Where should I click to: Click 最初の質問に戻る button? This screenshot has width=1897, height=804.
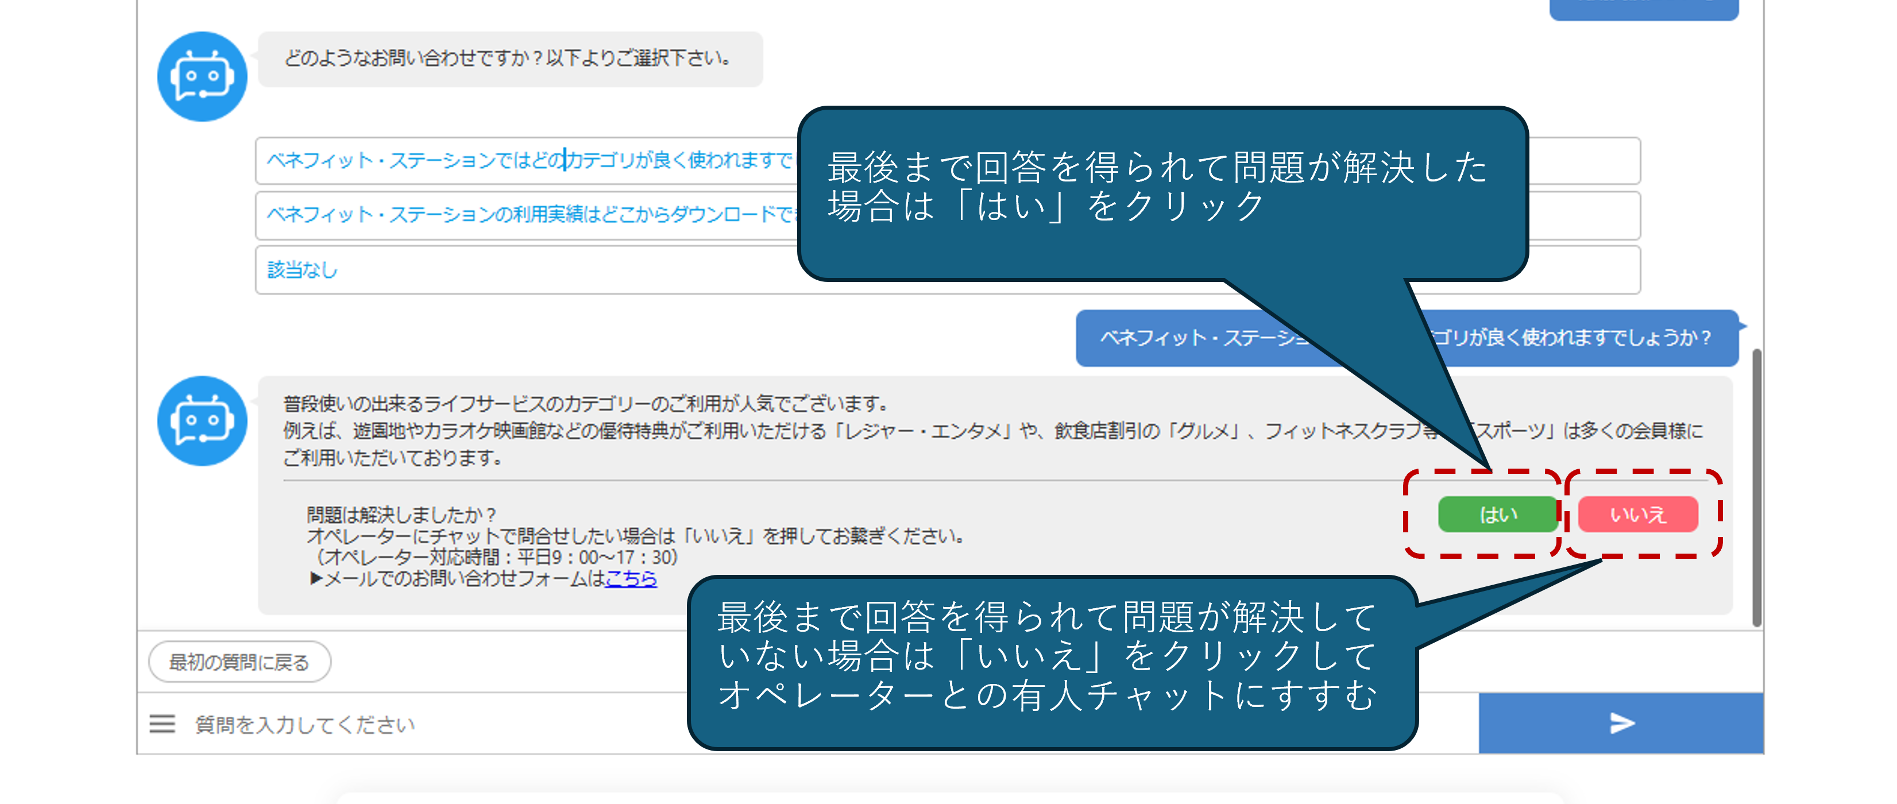click(240, 662)
